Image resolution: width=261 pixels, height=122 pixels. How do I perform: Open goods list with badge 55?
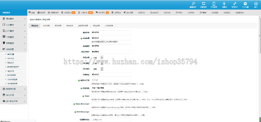point(68,12)
